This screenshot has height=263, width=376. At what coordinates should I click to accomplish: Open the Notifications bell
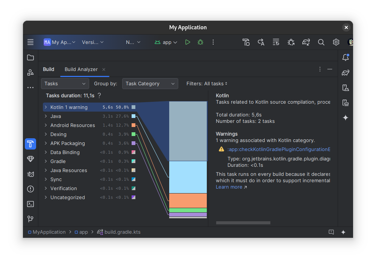point(346,57)
